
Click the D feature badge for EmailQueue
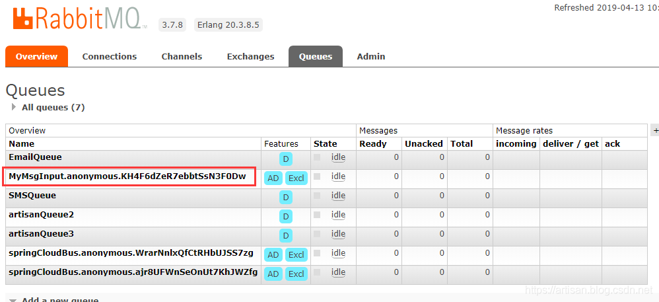286,159
